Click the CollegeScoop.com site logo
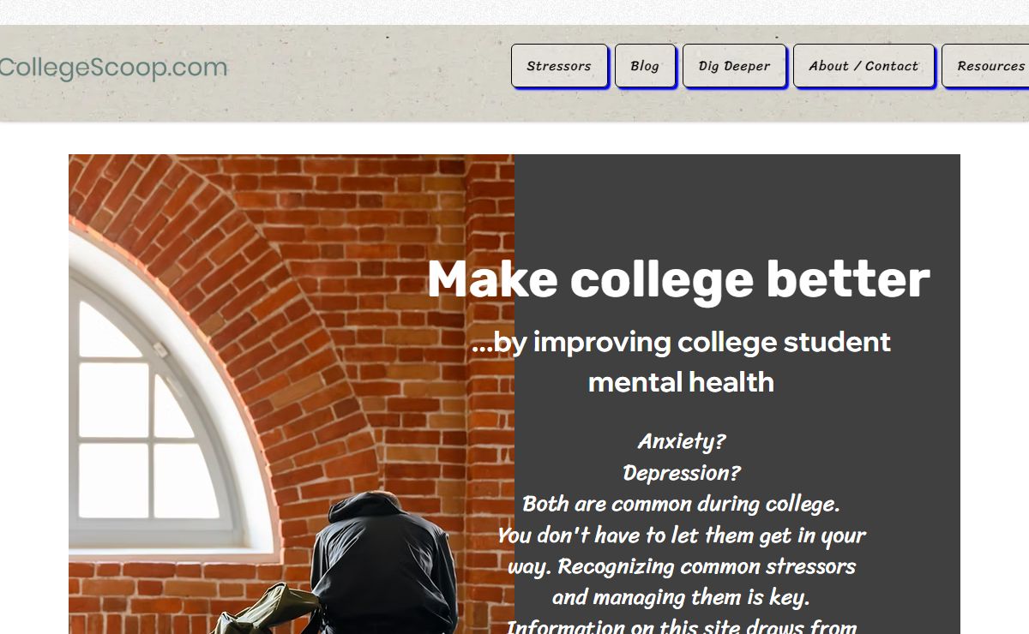This screenshot has height=634, width=1029. [x=113, y=68]
